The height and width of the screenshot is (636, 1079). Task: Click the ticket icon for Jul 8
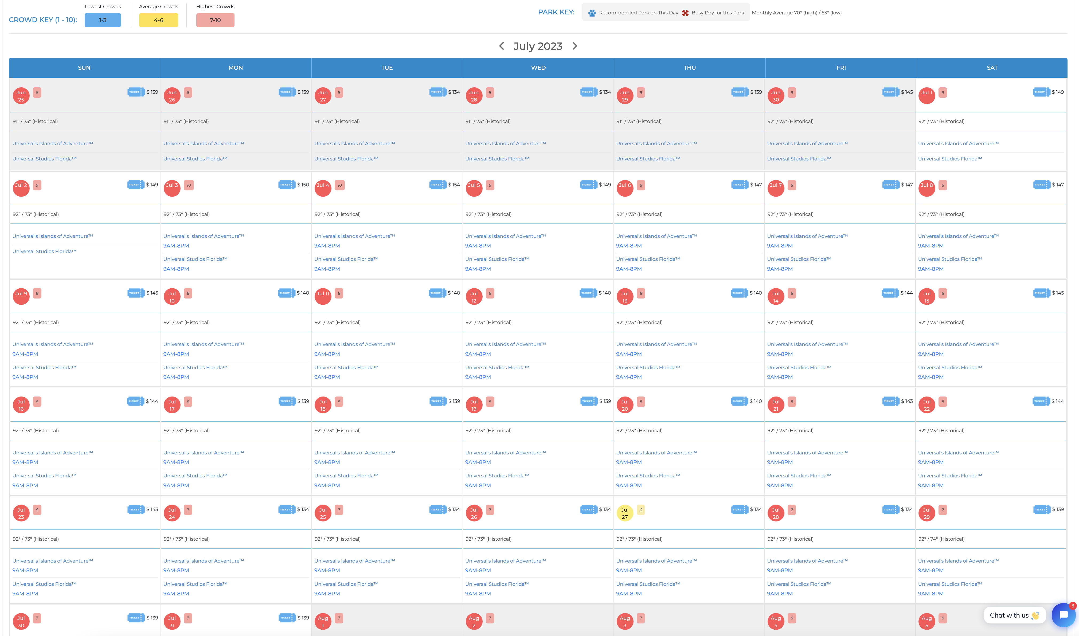click(1041, 185)
